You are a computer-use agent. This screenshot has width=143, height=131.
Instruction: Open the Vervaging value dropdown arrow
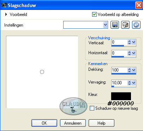[134, 83]
